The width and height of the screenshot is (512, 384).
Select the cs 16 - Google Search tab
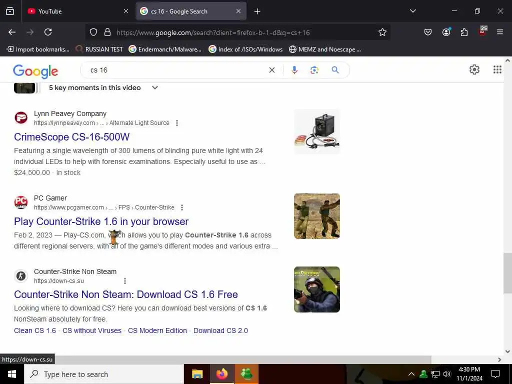click(191, 11)
